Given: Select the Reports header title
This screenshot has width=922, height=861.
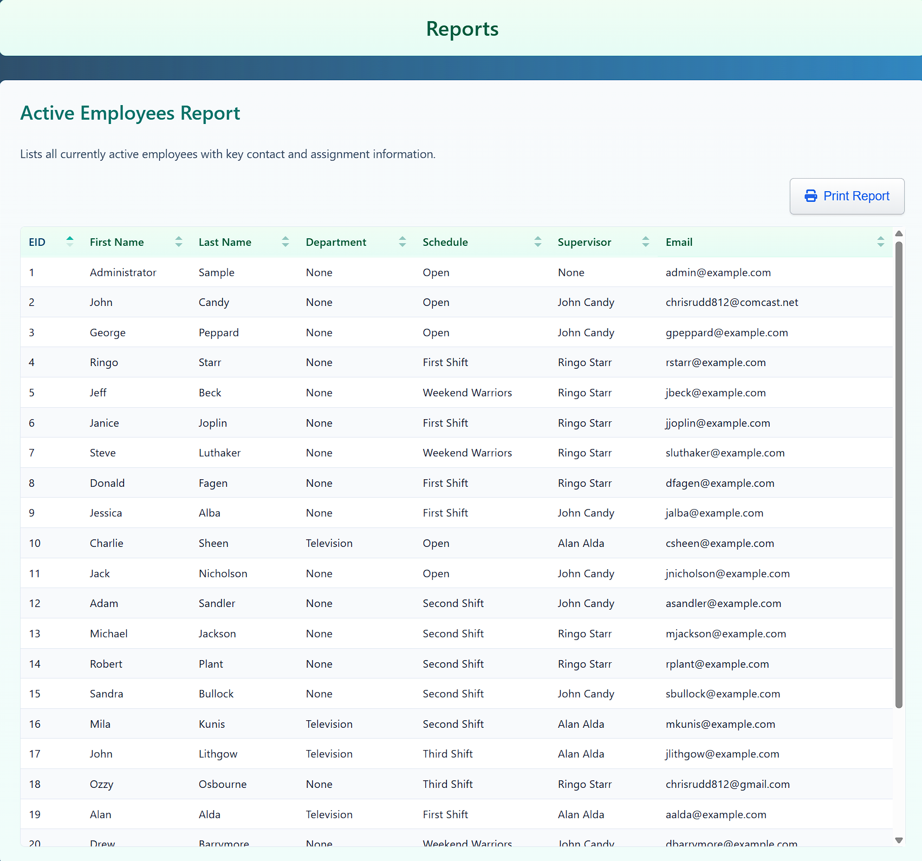Looking at the screenshot, I should 462,29.
